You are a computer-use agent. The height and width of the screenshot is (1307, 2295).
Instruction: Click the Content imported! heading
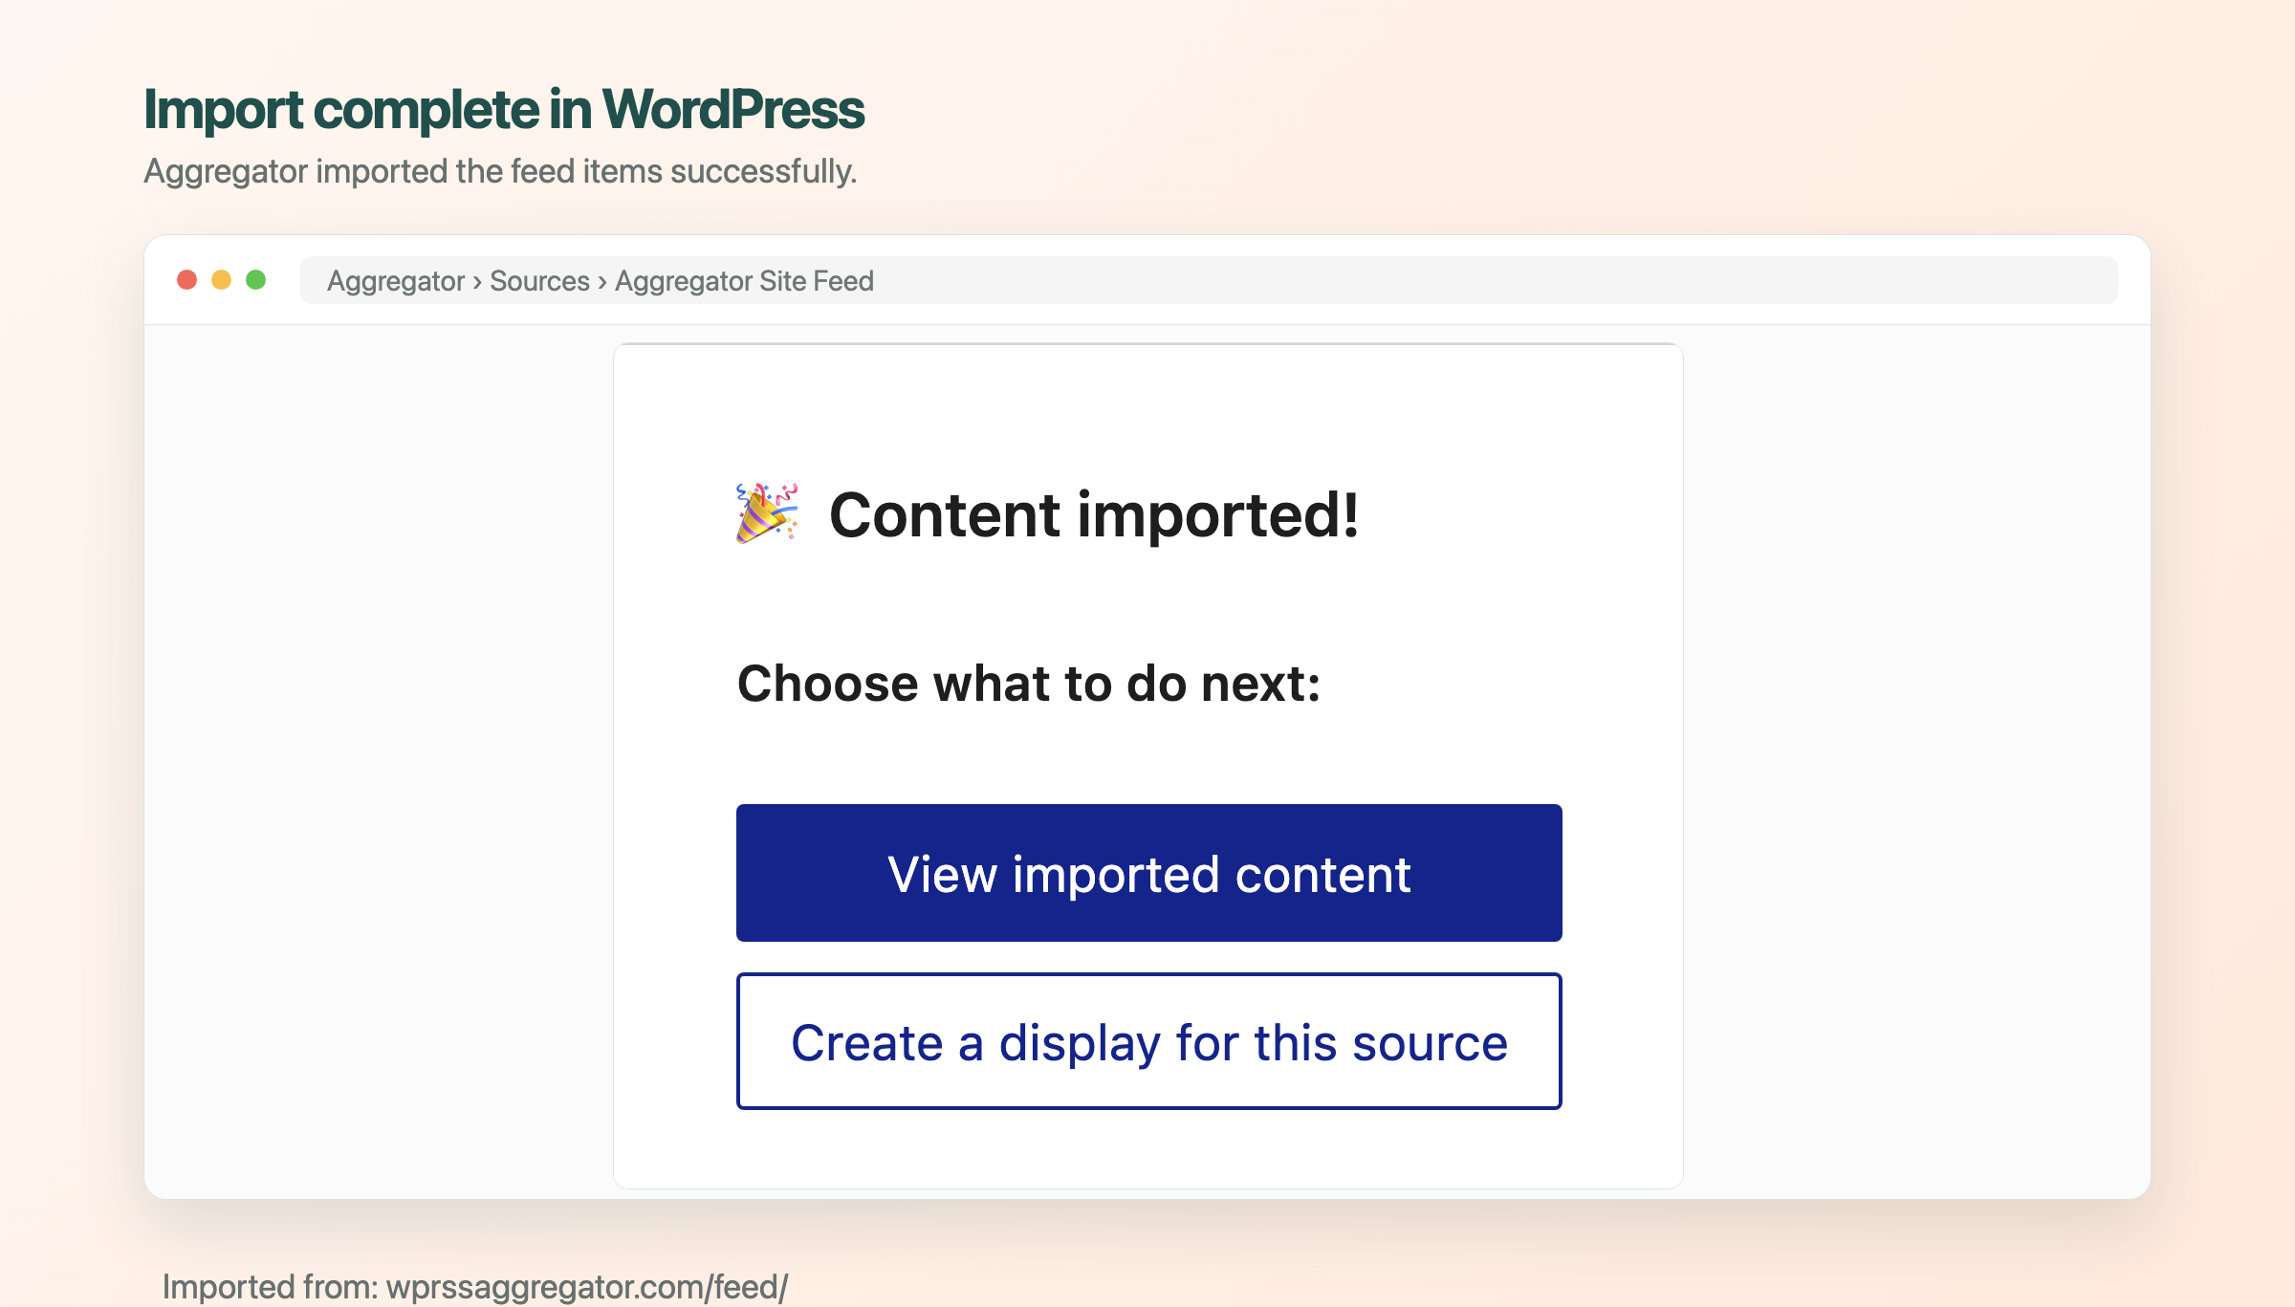click(1094, 515)
